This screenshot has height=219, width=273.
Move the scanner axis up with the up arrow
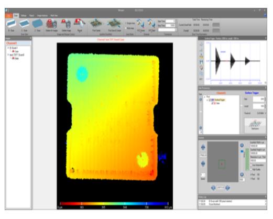(203, 147)
